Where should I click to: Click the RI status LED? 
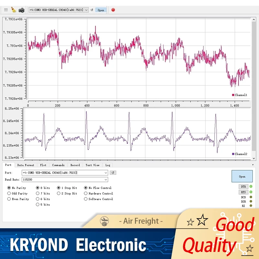click(x=251, y=206)
